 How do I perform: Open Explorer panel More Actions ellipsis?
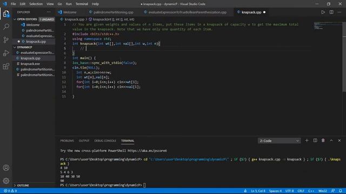49,12
